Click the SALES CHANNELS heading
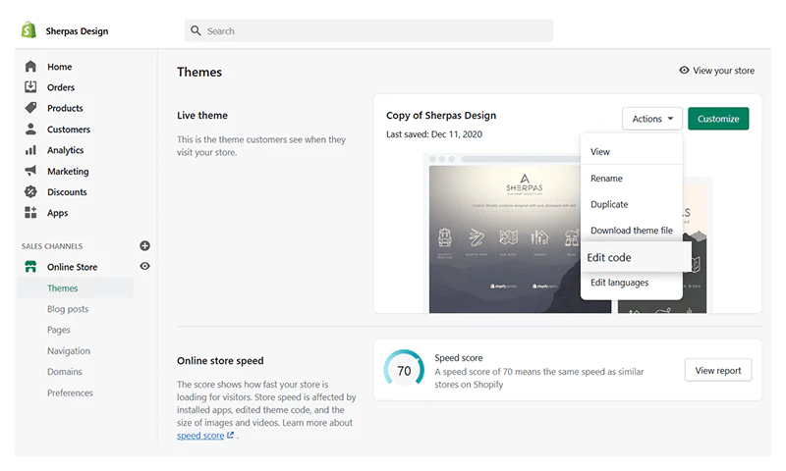 pyautogui.click(x=52, y=246)
